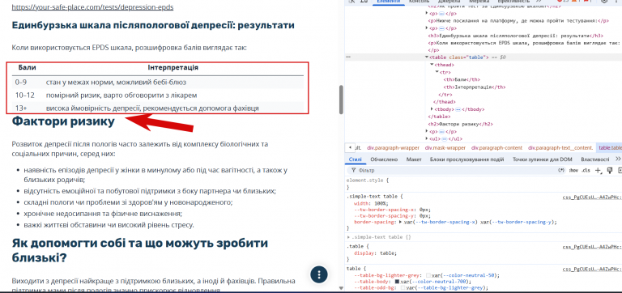This screenshot has height=293, width=622.
Task: Click the --table-bg-lighter-grey color swatch
Action: click(428, 275)
